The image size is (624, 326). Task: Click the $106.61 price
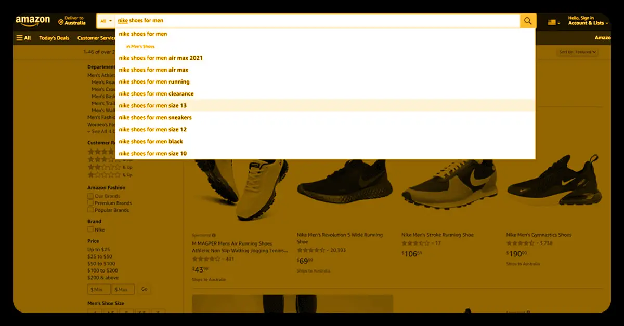pos(412,253)
